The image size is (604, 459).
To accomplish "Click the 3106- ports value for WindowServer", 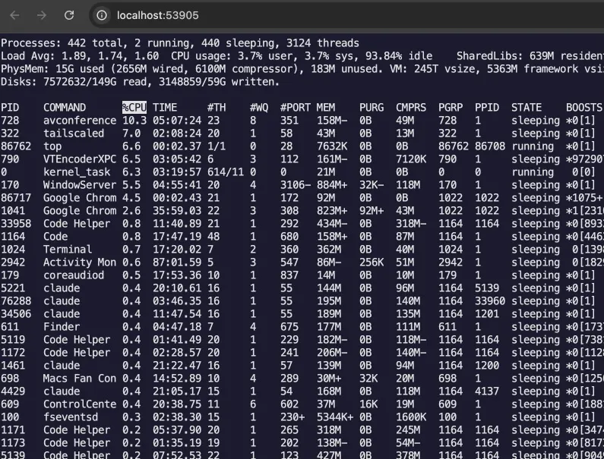I will (x=295, y=184).
